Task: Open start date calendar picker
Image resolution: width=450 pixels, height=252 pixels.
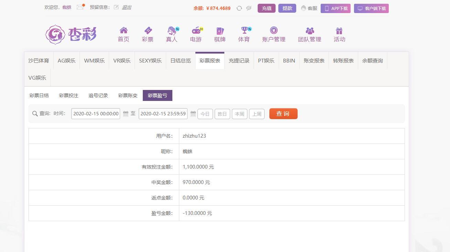Action: point(126,114)
